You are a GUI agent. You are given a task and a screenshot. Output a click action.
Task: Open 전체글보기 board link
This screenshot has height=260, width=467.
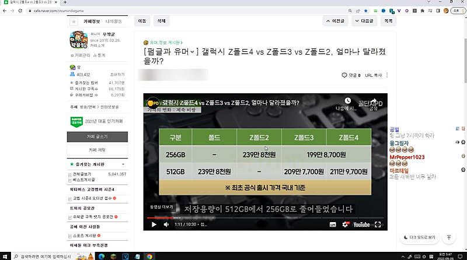pyautogui.click(x=82, y=174)
